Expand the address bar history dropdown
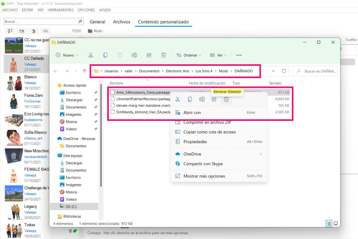 coord(273,71)
